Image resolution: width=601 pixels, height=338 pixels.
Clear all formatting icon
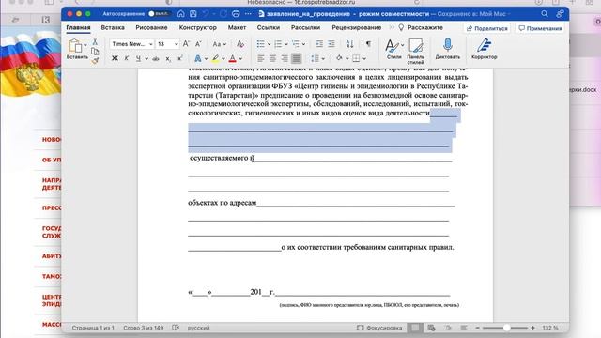click(240, 44)
